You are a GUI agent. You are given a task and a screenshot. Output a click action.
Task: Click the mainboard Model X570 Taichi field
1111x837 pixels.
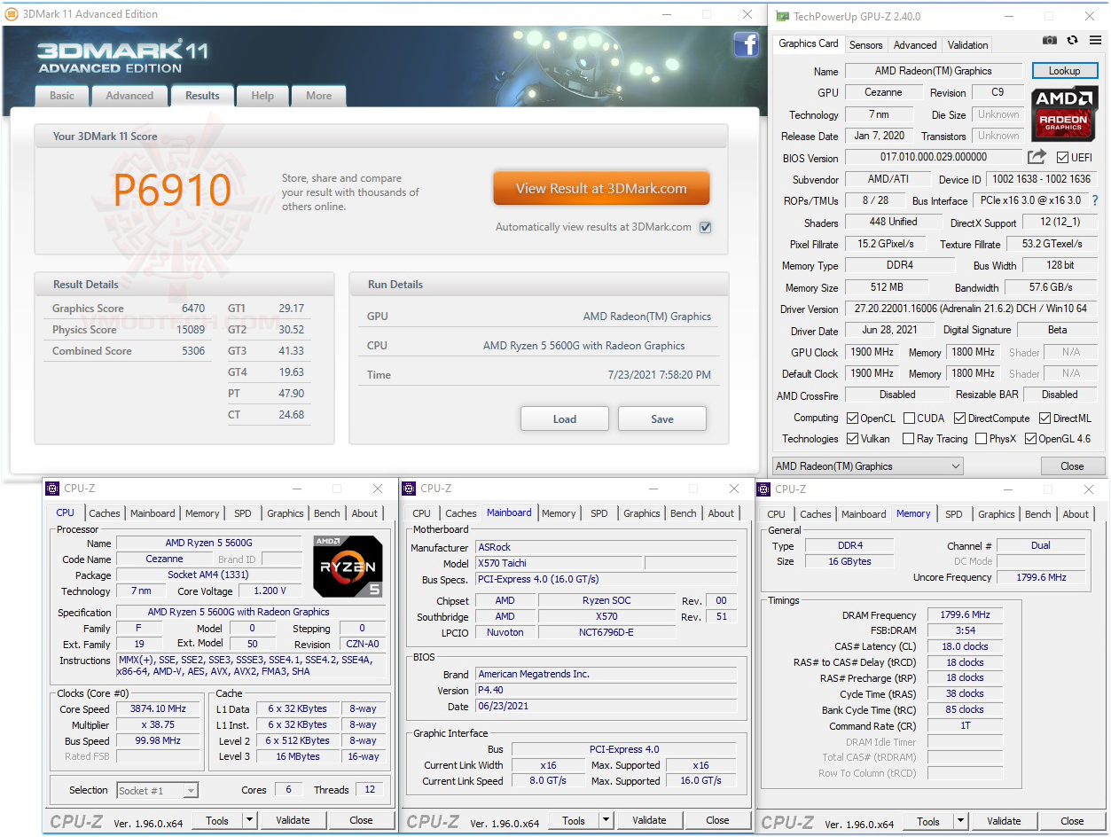click(x=558, y=563)
